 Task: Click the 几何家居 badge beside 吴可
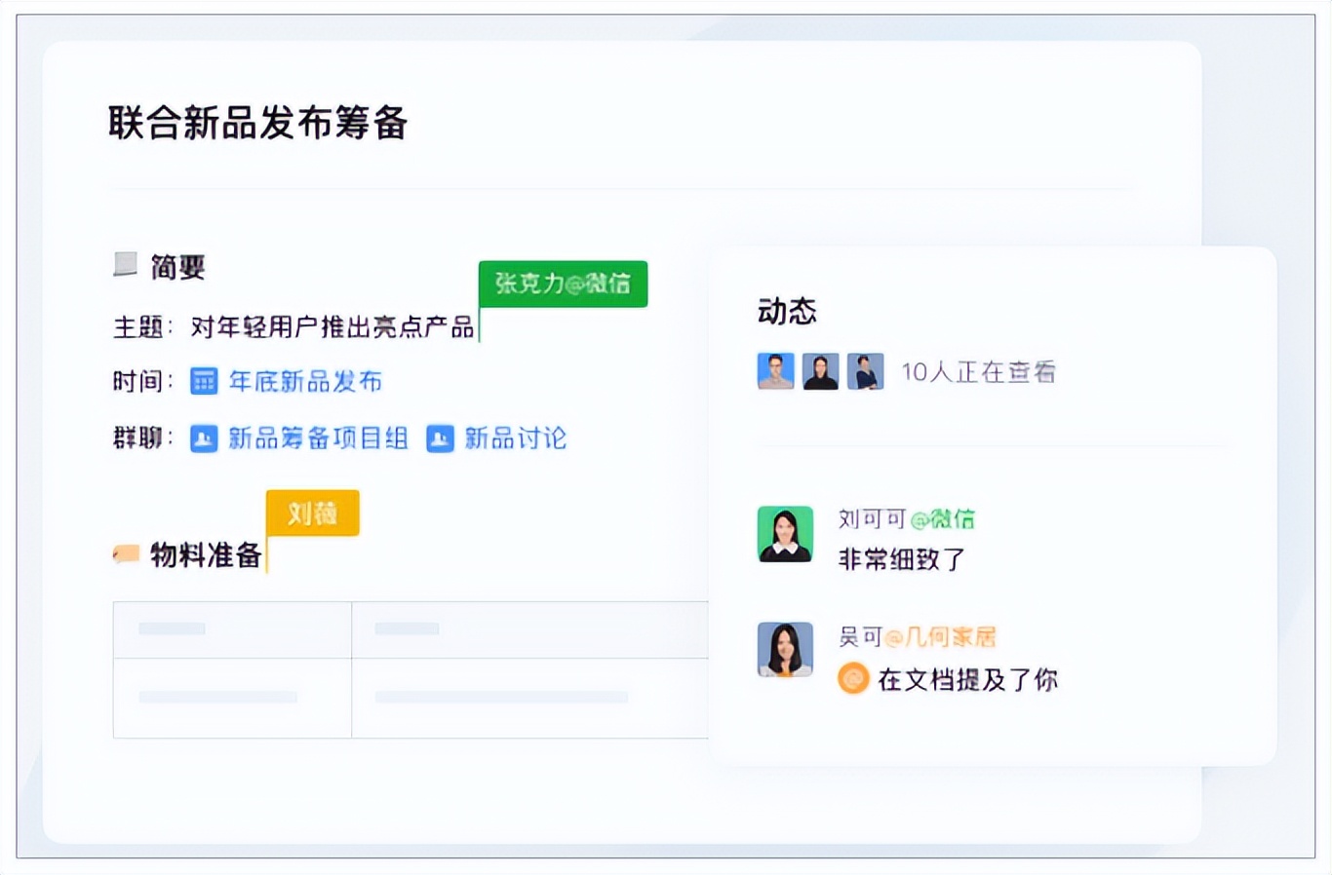(x=944, y=635)
